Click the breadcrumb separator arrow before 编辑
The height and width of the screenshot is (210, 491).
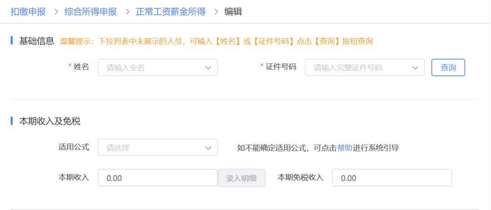[215, 12]
